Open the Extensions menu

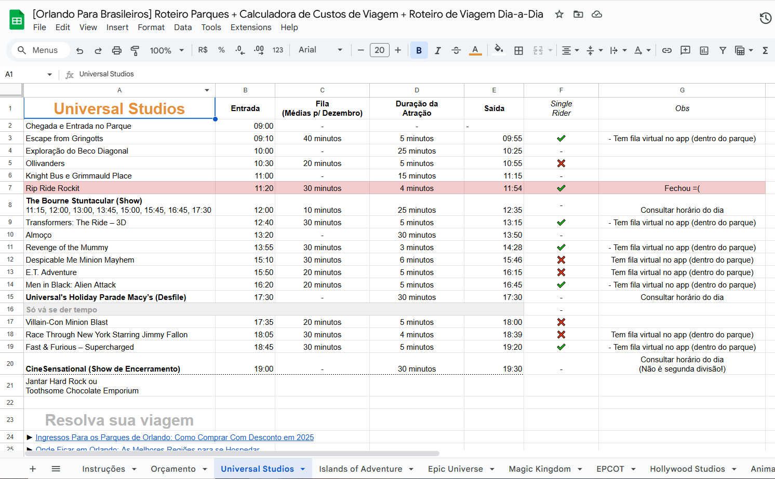click(x=250, y=28)
